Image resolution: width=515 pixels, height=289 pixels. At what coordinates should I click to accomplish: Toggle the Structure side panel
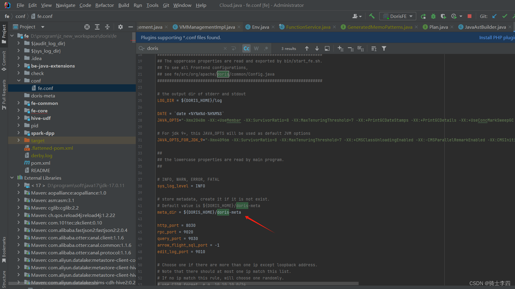coord(4,279)
